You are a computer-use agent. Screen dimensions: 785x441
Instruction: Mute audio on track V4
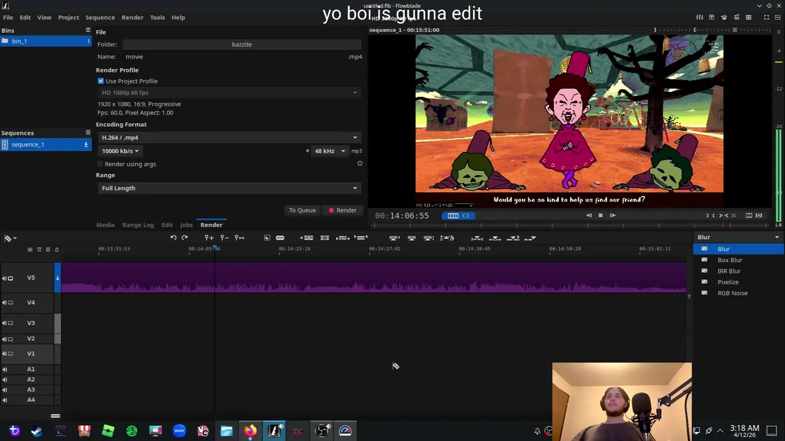4,303
